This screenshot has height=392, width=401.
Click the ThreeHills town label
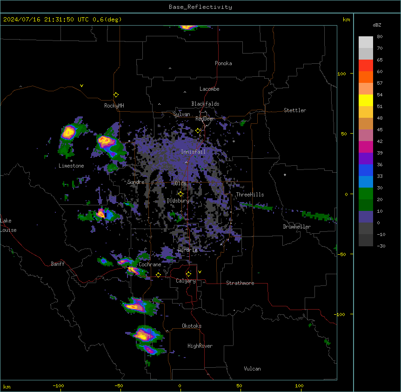point(250,195)
